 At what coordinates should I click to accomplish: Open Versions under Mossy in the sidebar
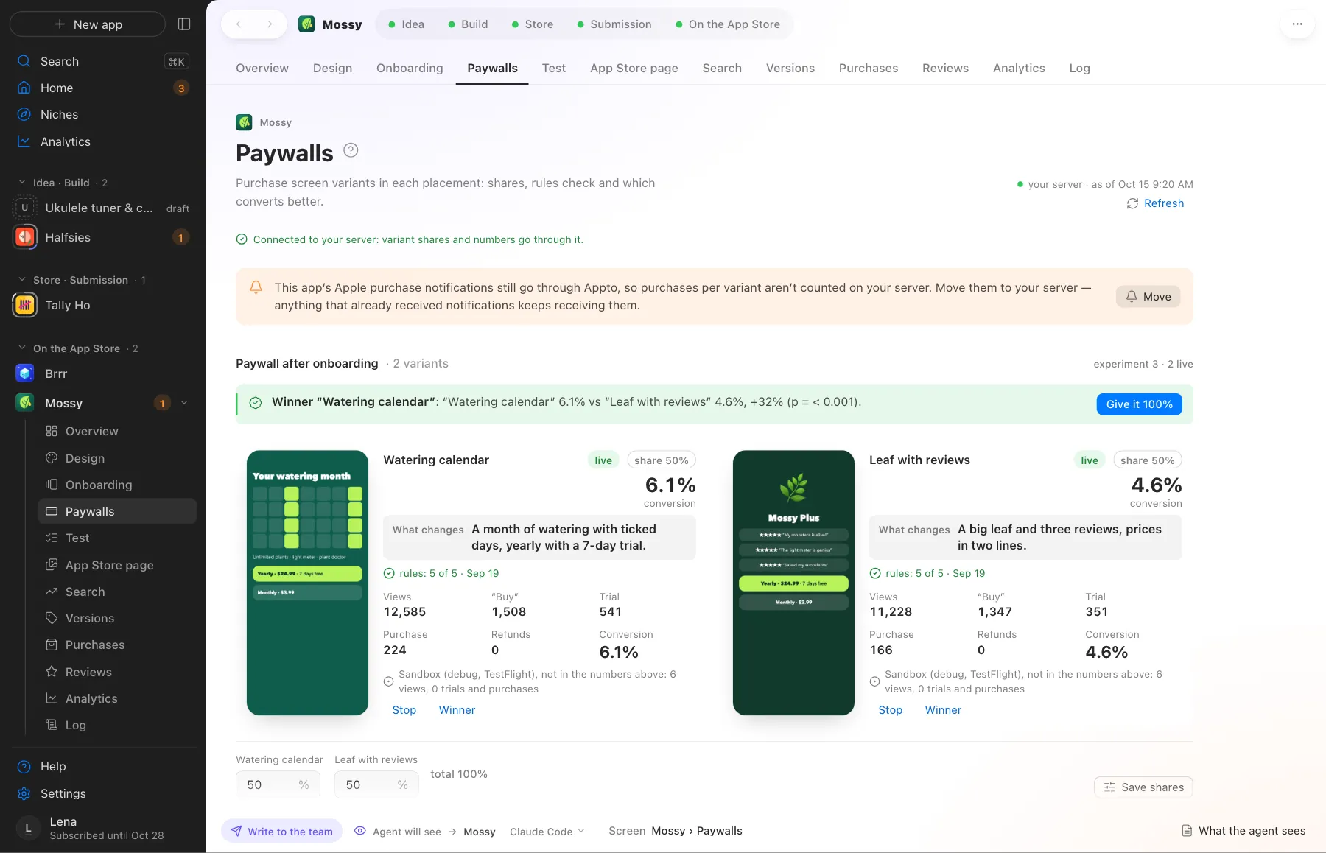pos(117,618)
